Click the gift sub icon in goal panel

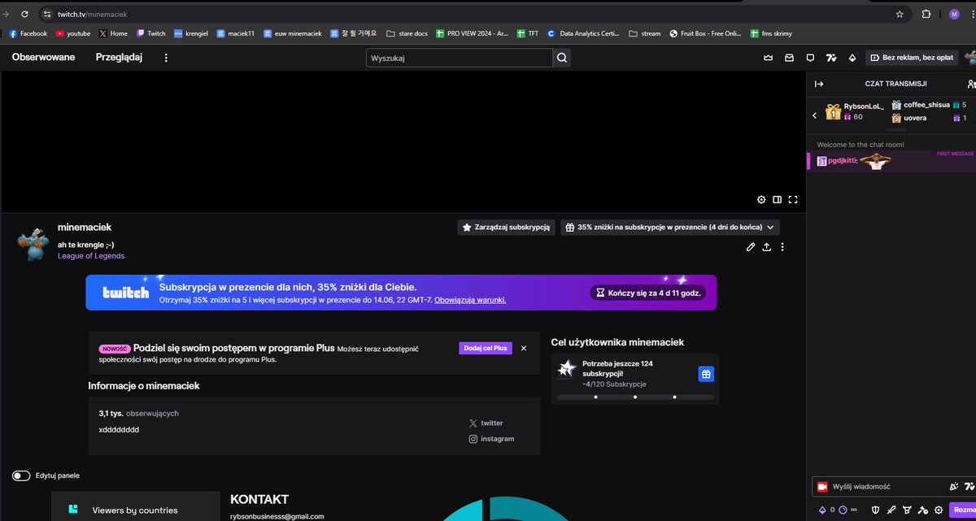coord(706,374)
